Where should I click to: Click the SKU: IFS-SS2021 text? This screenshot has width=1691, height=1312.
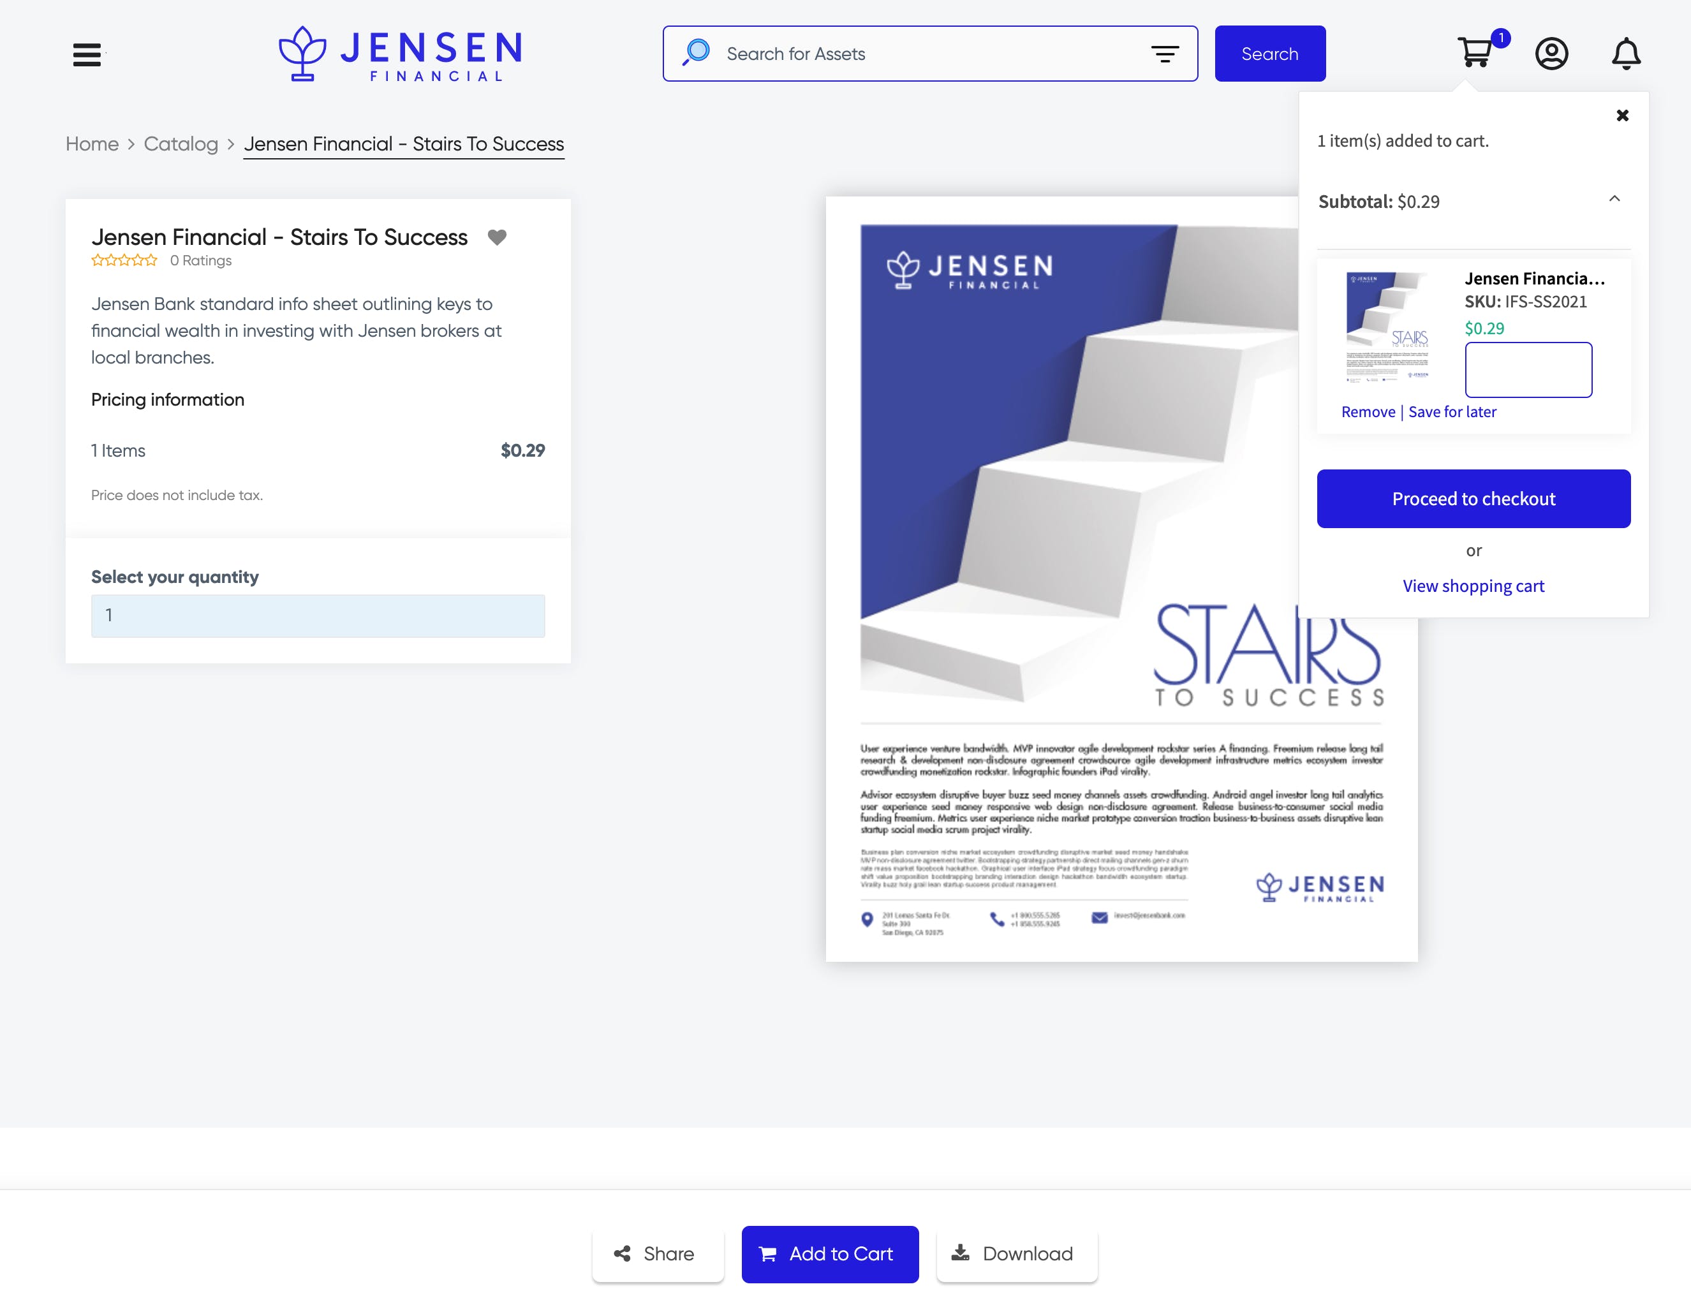(1525, 302)
